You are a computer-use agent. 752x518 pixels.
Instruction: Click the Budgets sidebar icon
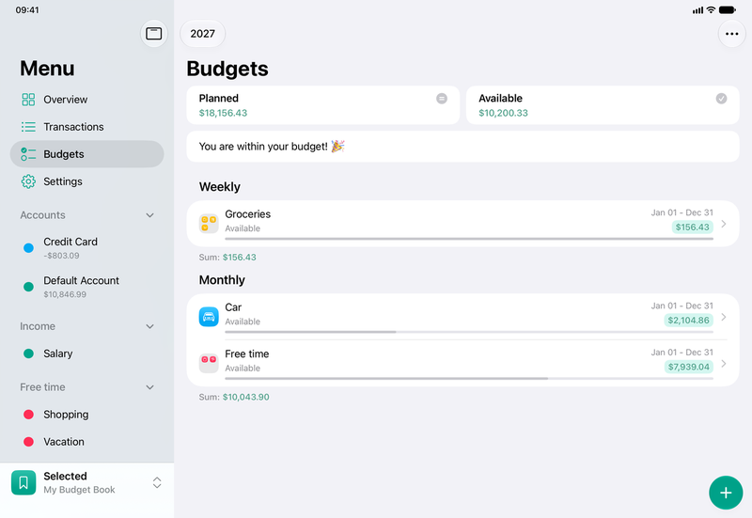coord(28,154)
